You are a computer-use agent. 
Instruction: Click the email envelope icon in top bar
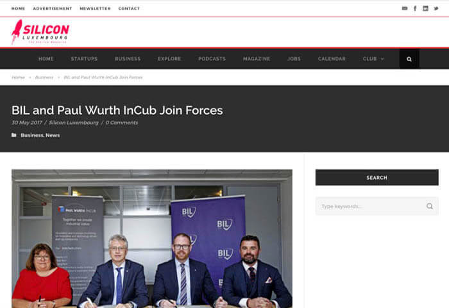pyautogui.click(x=405, y=8)
